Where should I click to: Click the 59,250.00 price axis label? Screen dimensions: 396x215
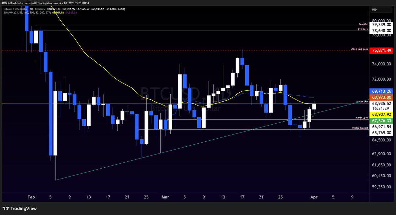381,187
